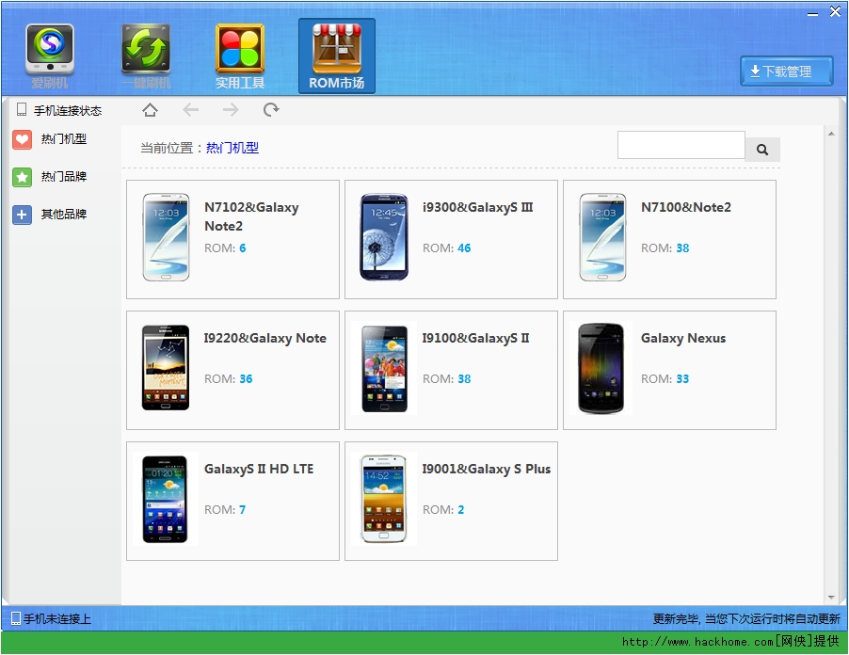
Task: Open GalaxyS II HD LTE phone thumbnail
Action: point(165,499)
